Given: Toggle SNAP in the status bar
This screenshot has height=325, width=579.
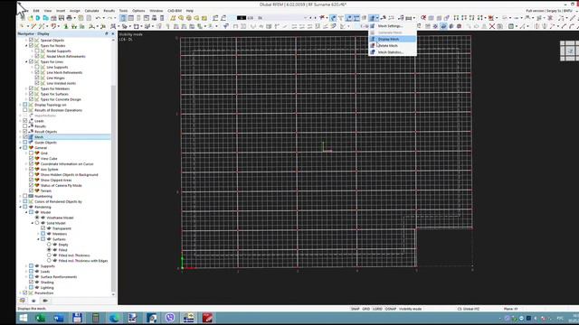Looking at the screenshot, I should (x=356, y=309).
